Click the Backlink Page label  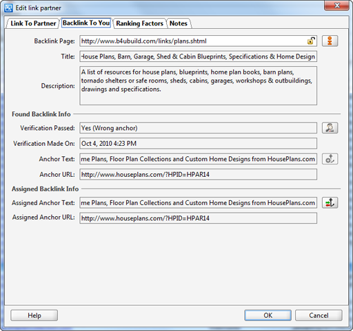pyautogui.click(x=54, y=41)
